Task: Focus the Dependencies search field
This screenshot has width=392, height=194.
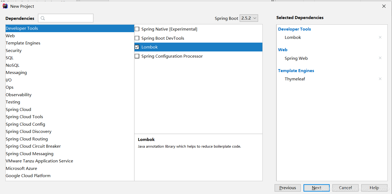Action: coord(66,18)
